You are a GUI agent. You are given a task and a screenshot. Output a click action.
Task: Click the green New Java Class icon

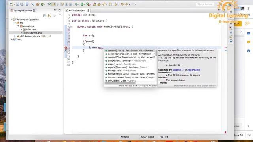[x=42, y=4]
